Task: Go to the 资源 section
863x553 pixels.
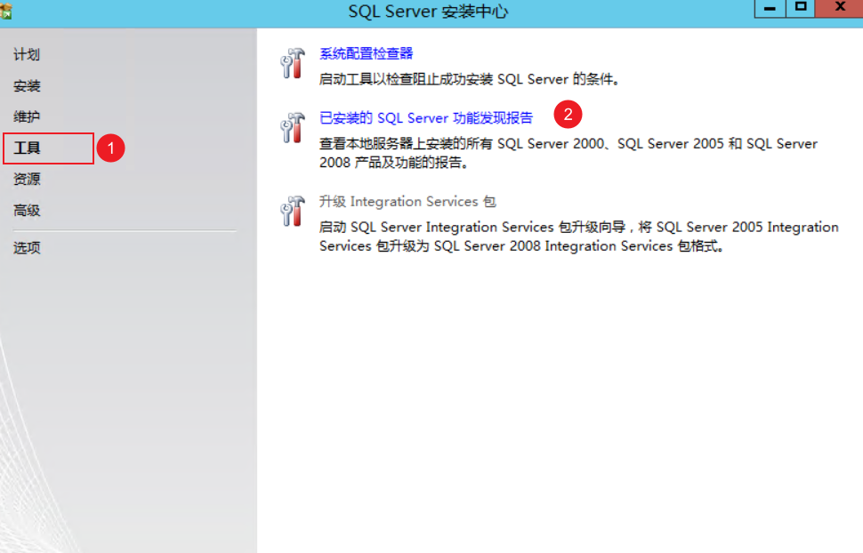Action: (x=27, y=180)
